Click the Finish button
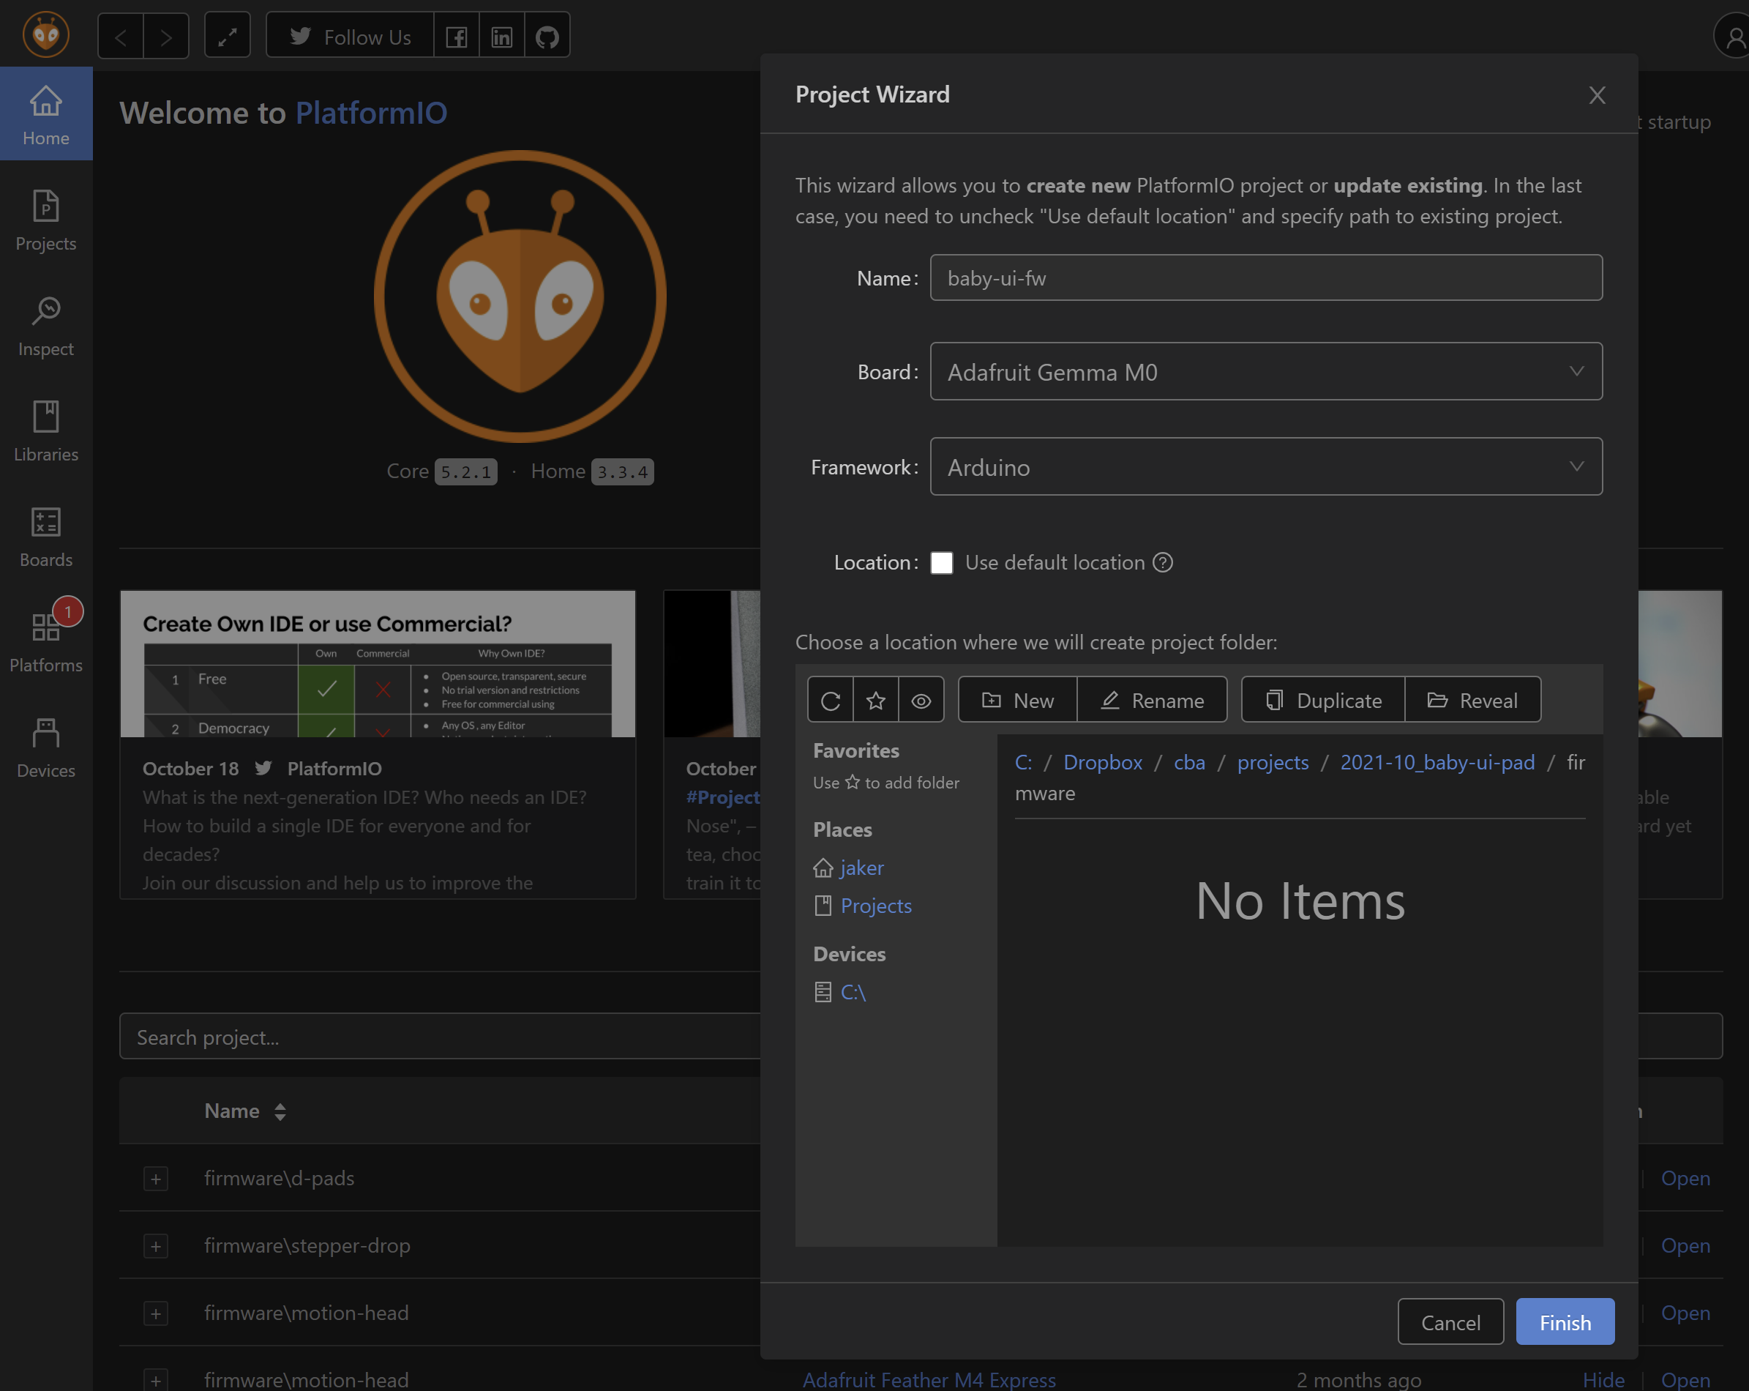 [x=1564, y=1322]
